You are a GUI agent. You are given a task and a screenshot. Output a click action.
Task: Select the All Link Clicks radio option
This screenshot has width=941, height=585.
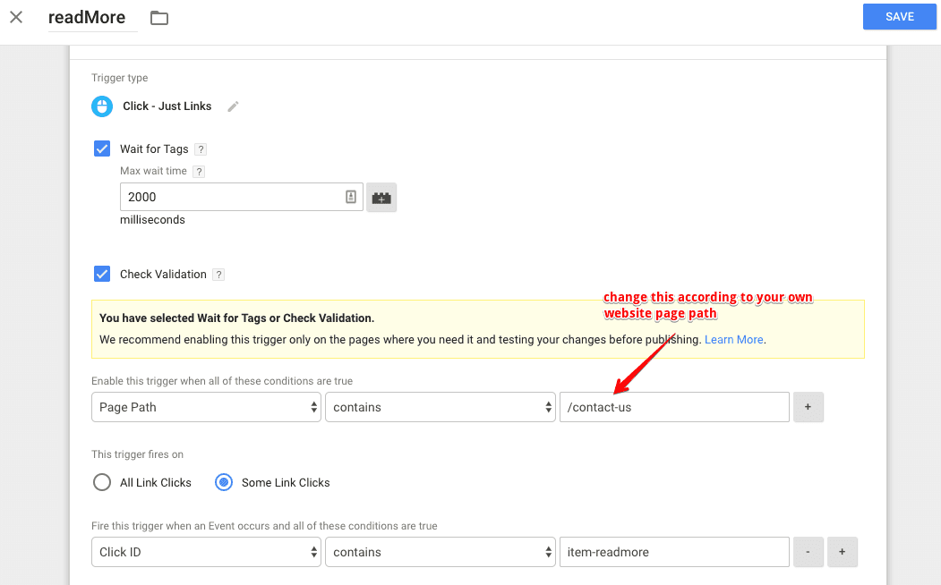[102, 483]
